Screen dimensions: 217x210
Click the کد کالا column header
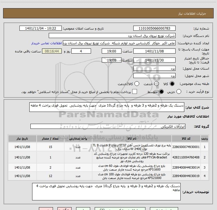[186, 139]
